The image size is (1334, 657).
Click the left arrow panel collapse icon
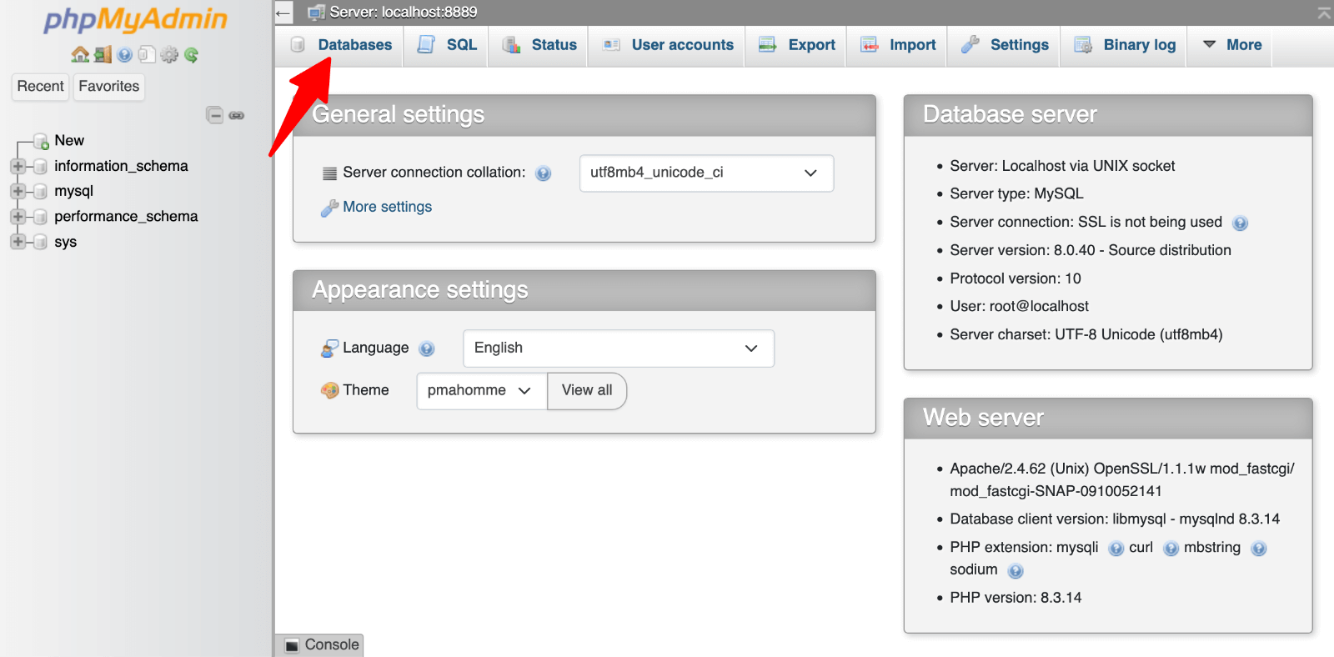click(x=283, y=13)
